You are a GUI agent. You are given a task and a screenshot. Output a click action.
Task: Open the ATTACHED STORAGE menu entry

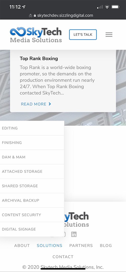click(x=32, y=171)
